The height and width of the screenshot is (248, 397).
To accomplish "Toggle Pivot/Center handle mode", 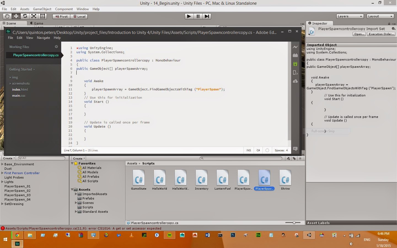I will tap(61, 16).
